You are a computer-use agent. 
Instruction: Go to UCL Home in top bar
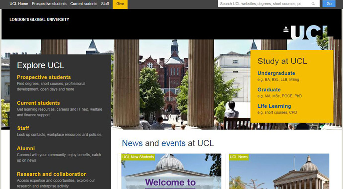point(19,4)
